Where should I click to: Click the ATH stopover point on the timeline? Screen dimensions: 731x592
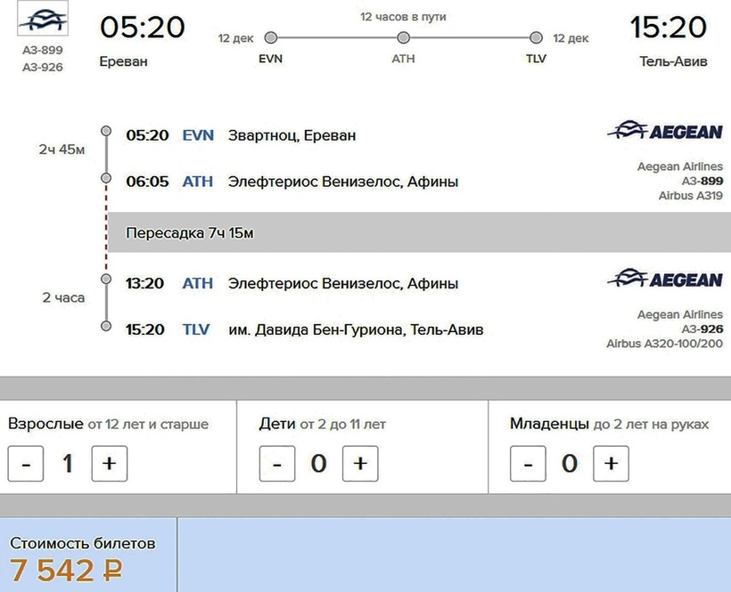tap(403, 38)
